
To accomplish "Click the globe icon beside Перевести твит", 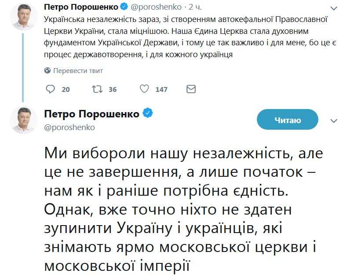I will pos(47,71).
